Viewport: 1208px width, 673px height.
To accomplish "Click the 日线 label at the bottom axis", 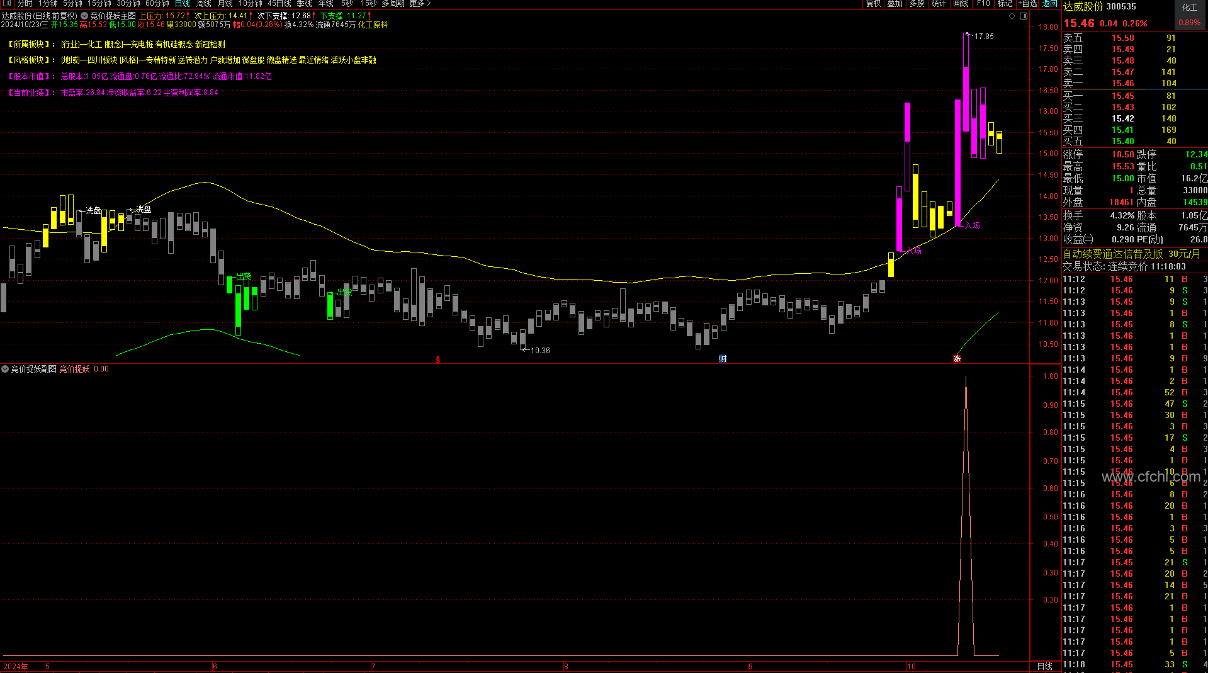I will tap(1044, 666).
